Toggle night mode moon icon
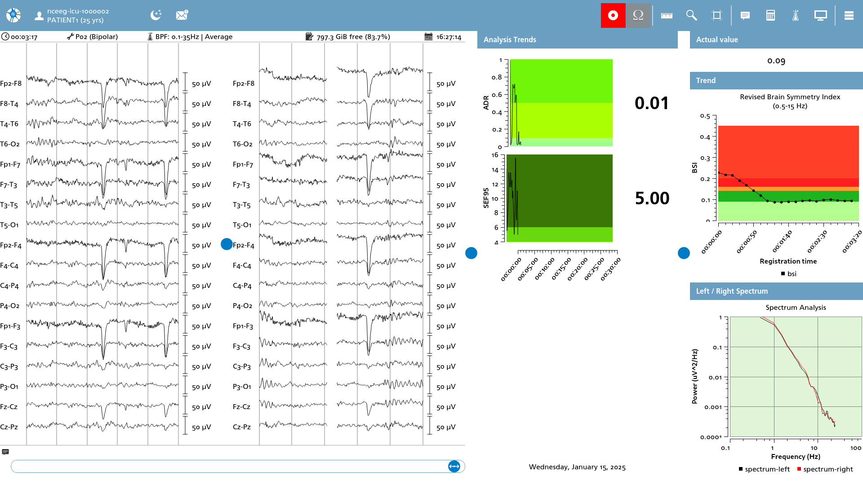Viewport: 863px width, 485px height. pyautogui.click(x=156, y=15)
